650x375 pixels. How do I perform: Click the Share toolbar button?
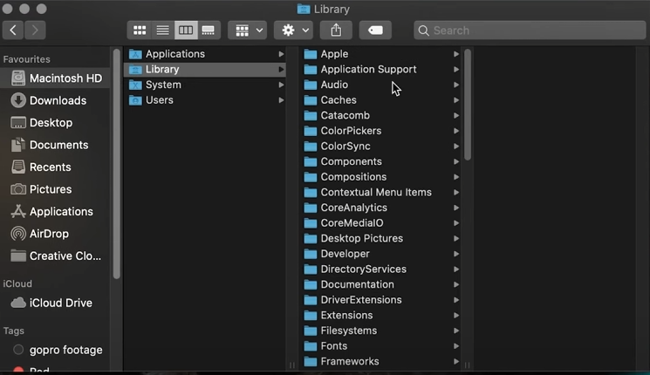point(336,31)
